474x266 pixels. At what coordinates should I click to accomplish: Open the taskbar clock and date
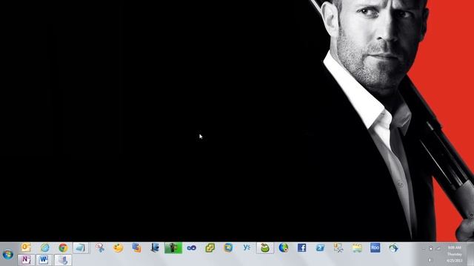coord(454,254)
